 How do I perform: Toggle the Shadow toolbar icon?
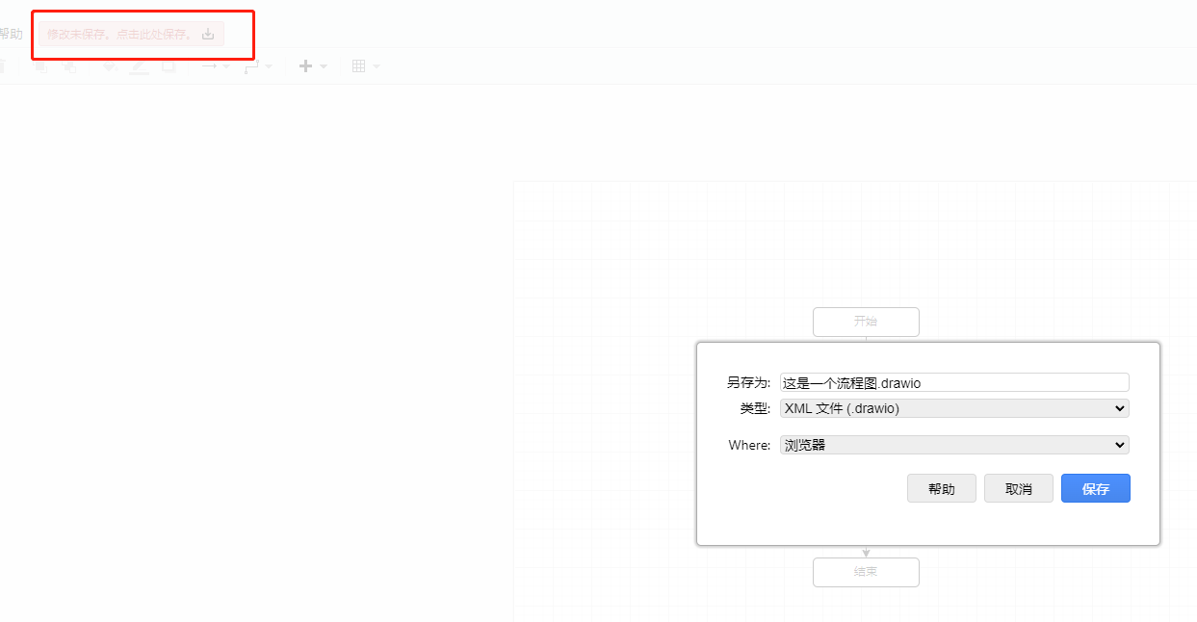[169, 66]
